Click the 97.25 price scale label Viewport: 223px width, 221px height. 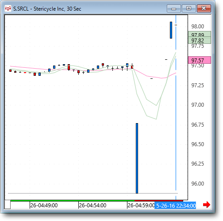[198, 85]
